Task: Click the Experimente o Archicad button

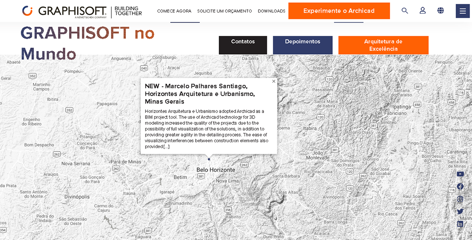Action: click(x=339, y=11)
